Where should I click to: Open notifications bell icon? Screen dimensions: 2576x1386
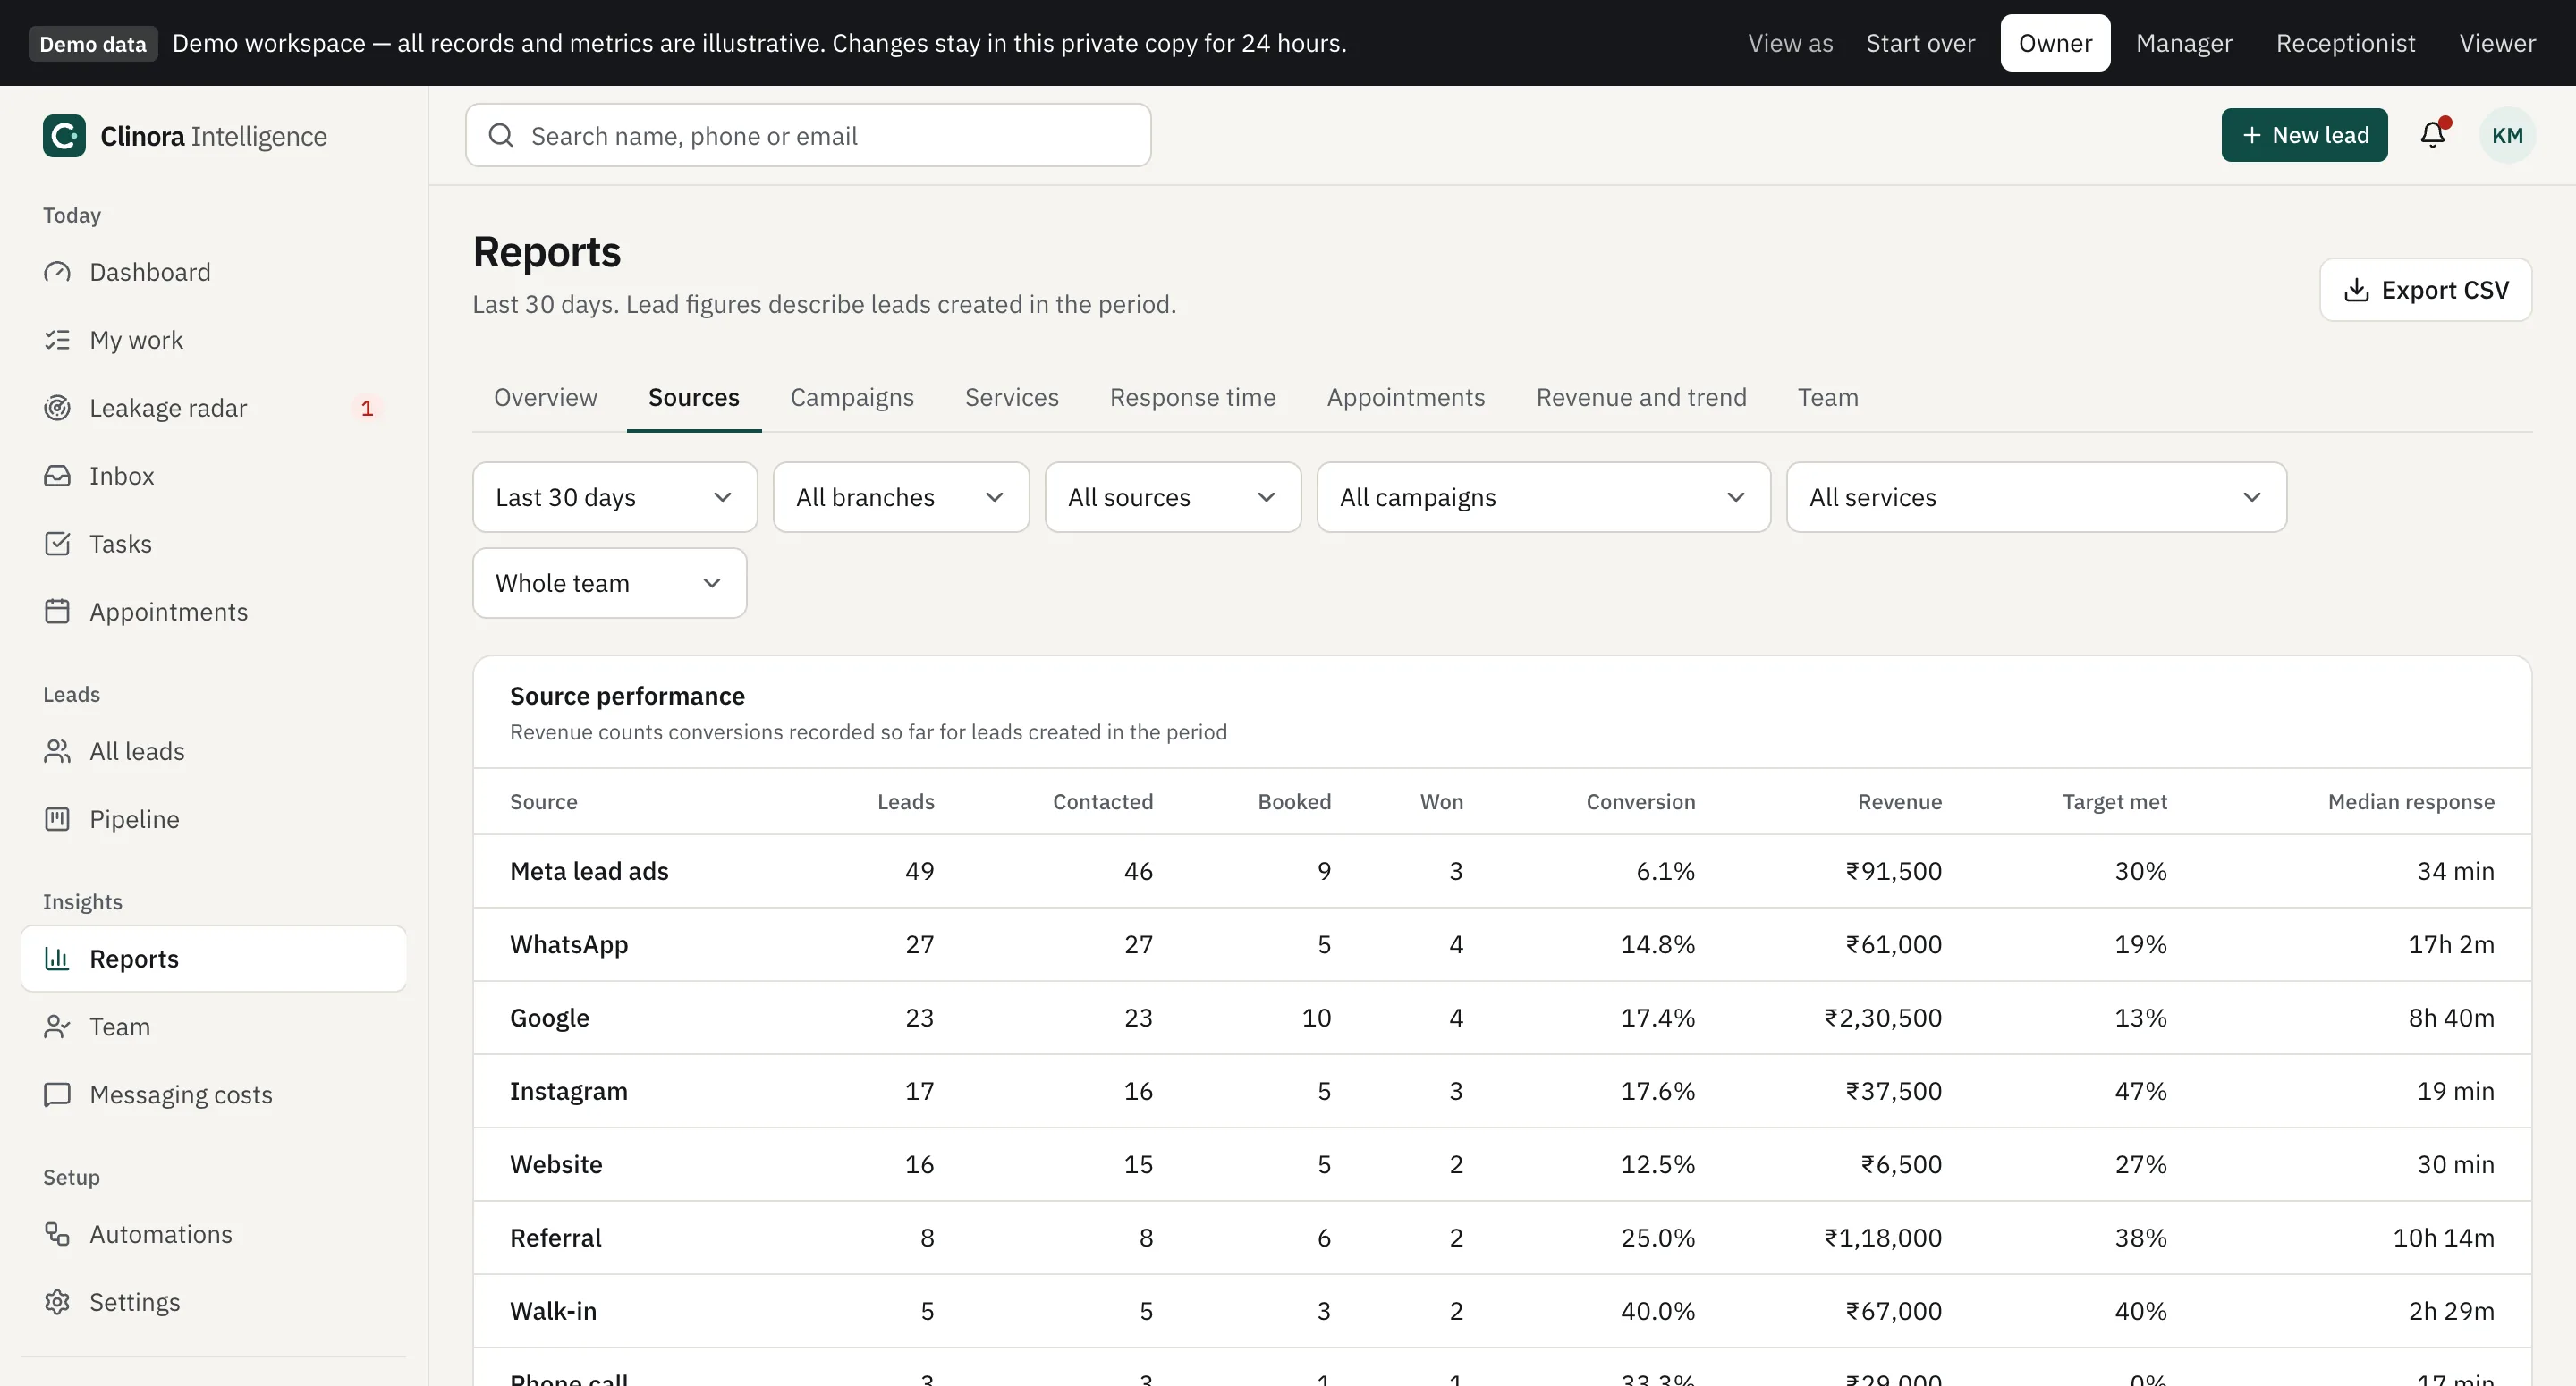click(x=2433, y=135)
